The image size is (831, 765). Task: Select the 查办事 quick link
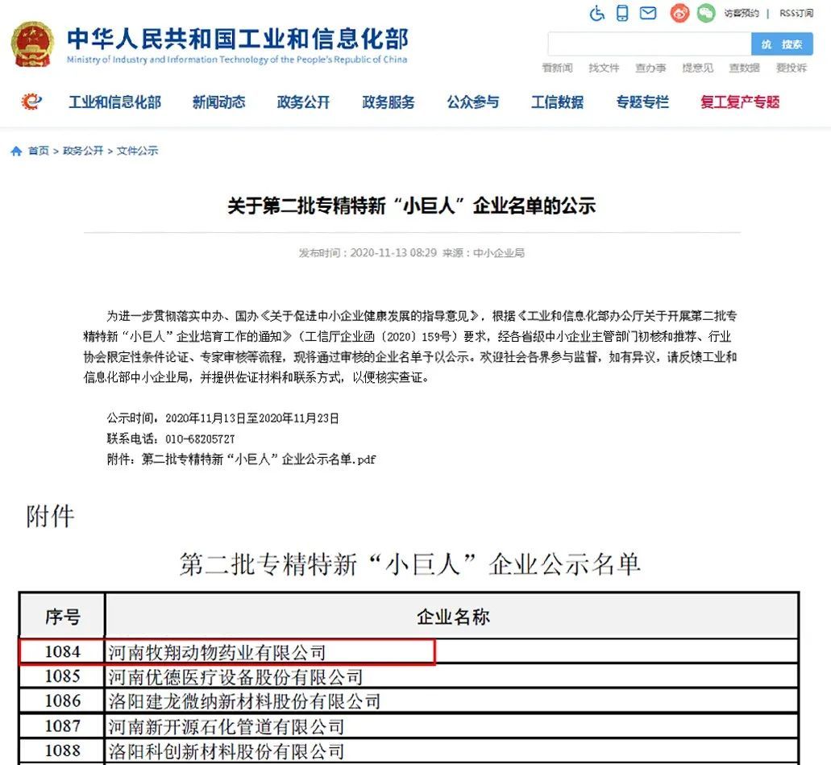click(650, 68)
